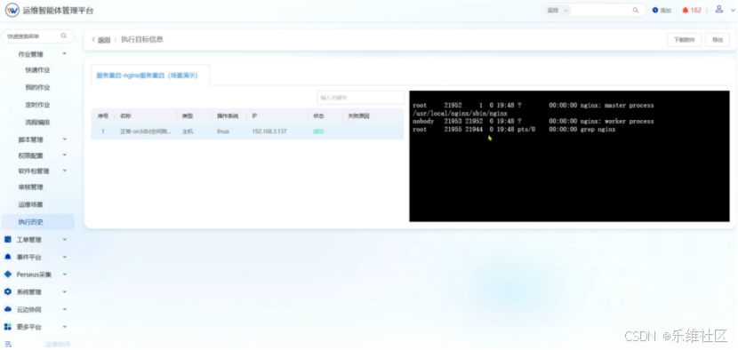Image resolution: width=738 pixels, height=350 pixels.
Task: Open 流程编排 in the sidebar
Action: (x=37, y=123)
